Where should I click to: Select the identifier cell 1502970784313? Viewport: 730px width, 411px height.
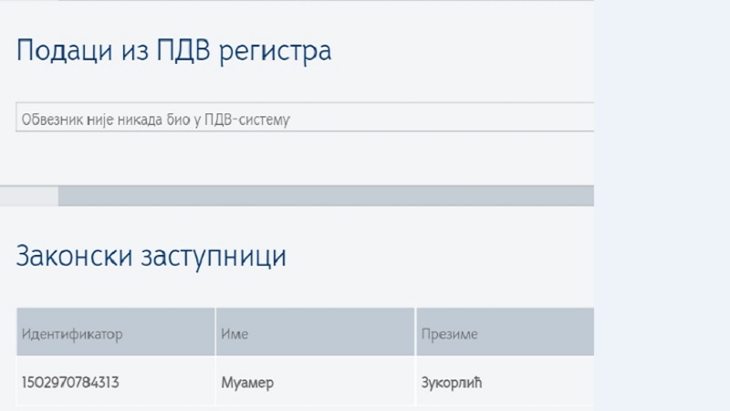[70, 383]
